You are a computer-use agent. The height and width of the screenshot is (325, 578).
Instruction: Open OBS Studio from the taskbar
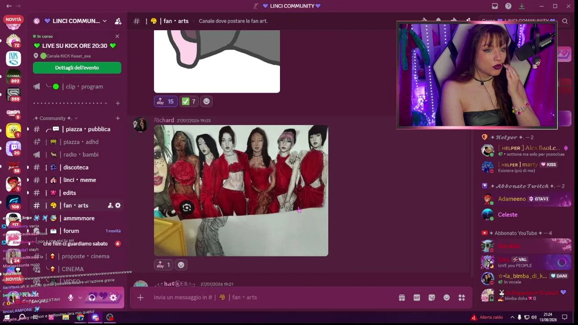110,317
